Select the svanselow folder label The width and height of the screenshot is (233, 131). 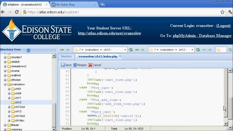point(18,84)
